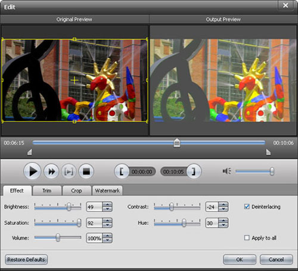The width and height of the screenshot is (298, 271).
Task: Click the Restore Defaults button
Action: (26, 260)
